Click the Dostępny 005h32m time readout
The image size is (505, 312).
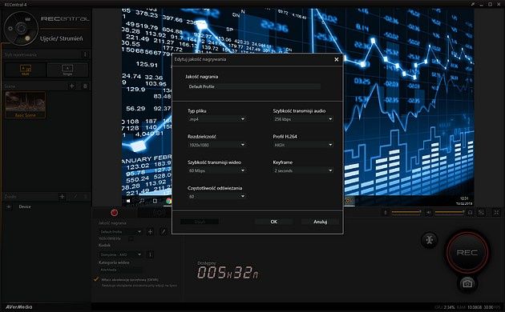pyautogui.click(x=228, y=273)
